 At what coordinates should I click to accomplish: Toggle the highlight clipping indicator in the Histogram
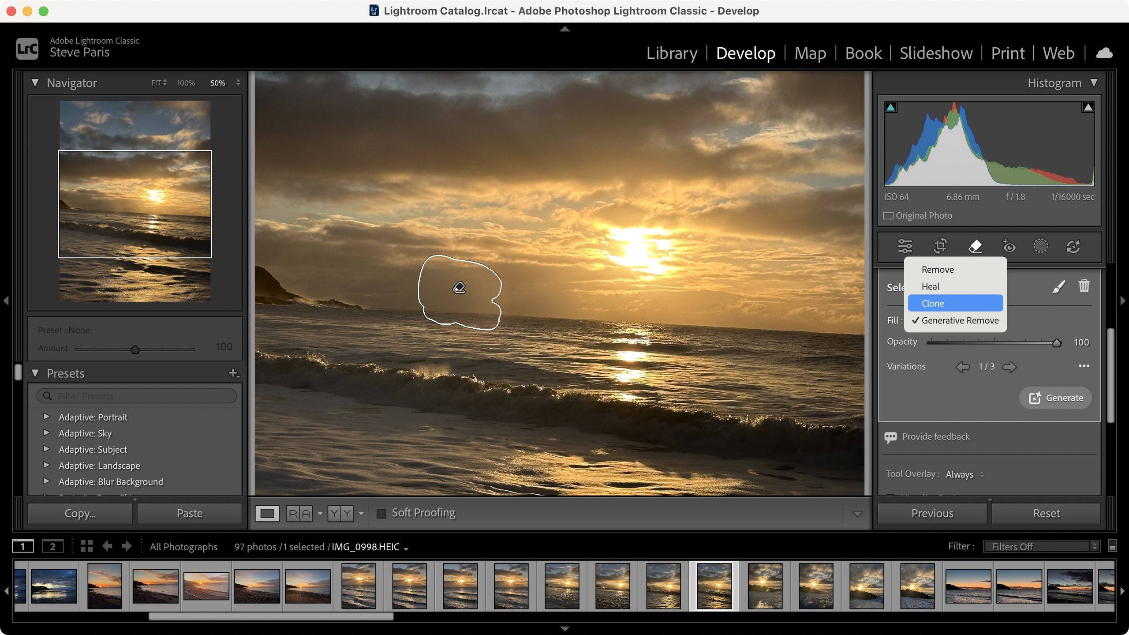tap(1087, 106)
